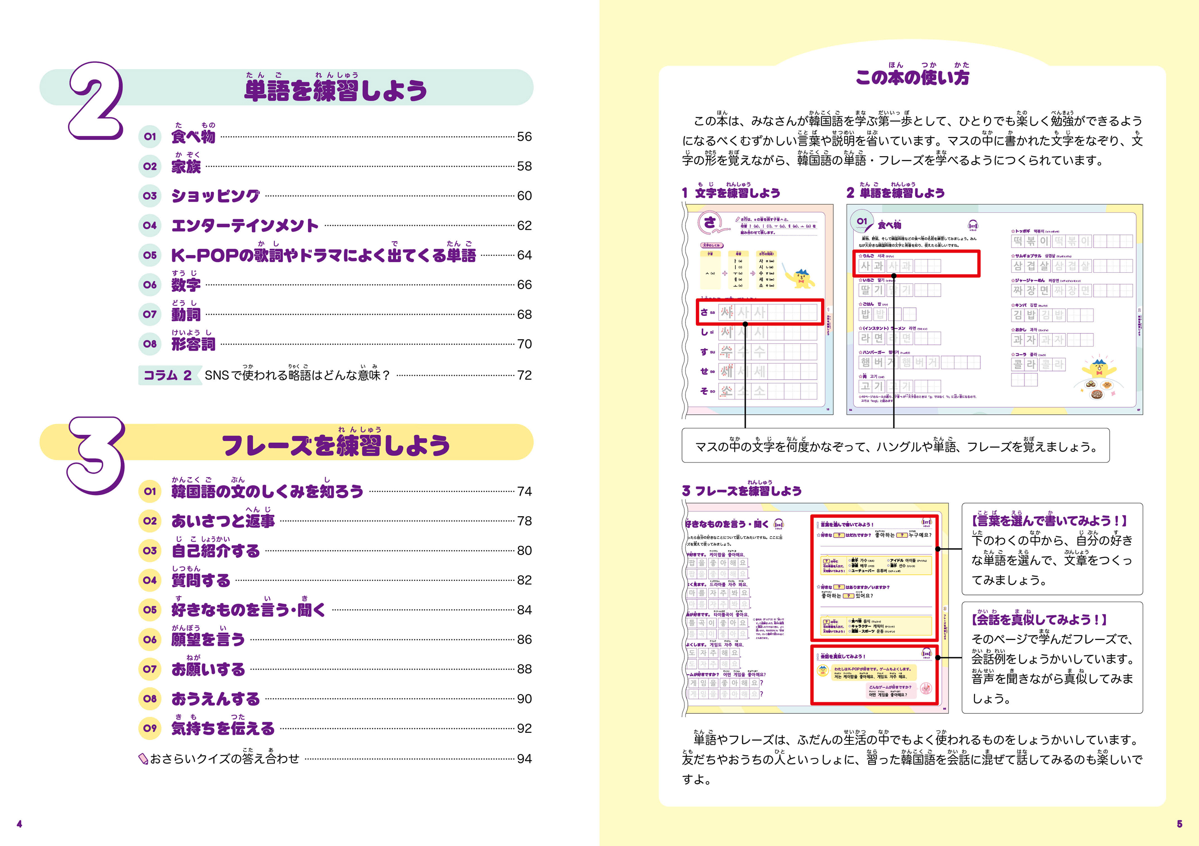Click the 03 badge beside 自己紹介する
1199x846 pixels.
(150, 551)
